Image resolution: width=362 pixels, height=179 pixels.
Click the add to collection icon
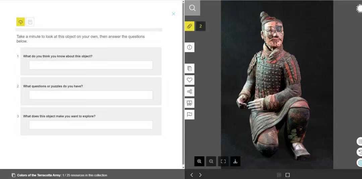click(x=189, y=68)
